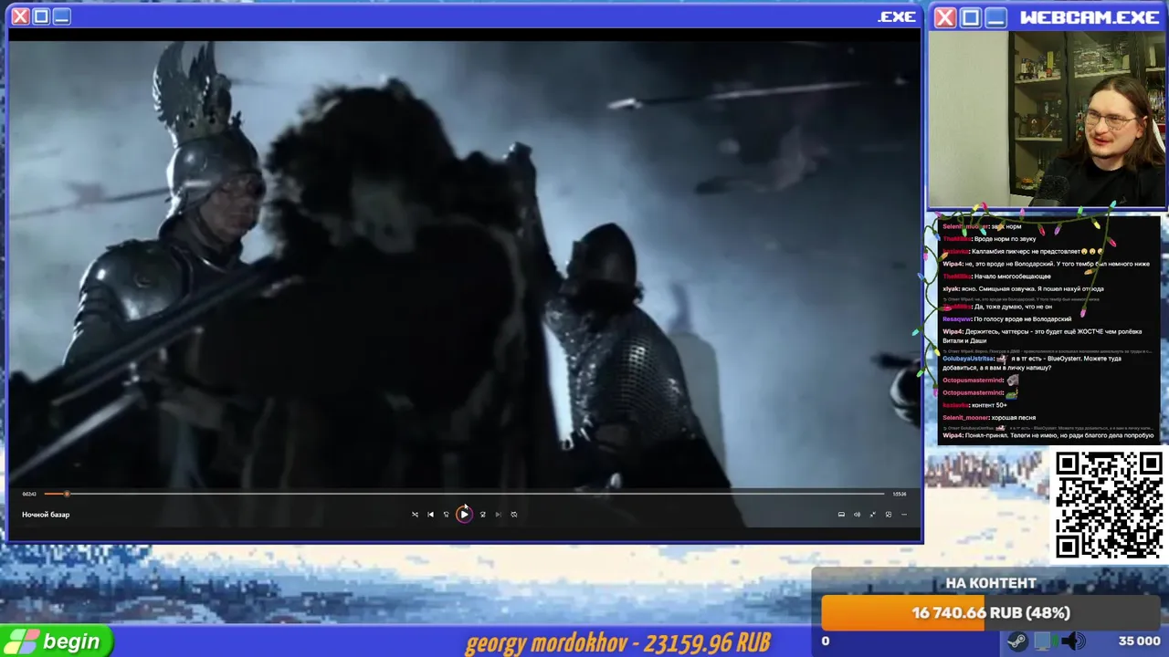The height and width of the screenshot is (657, 1169).
Task: Open the subtitles/cast icon in player
Action: click(841, 515)
